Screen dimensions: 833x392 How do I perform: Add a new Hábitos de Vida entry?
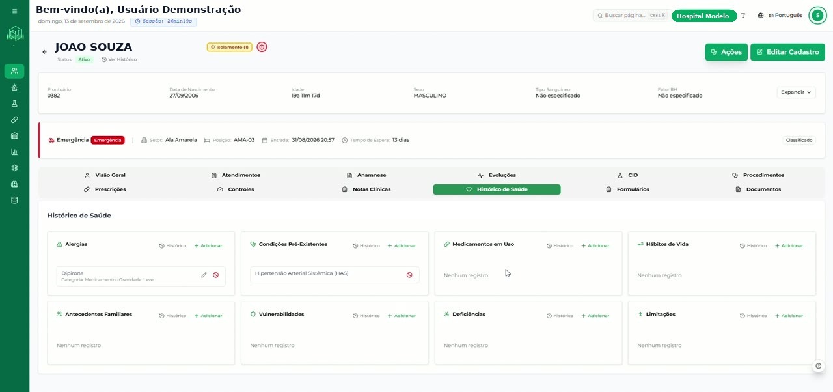click(789, 246)
